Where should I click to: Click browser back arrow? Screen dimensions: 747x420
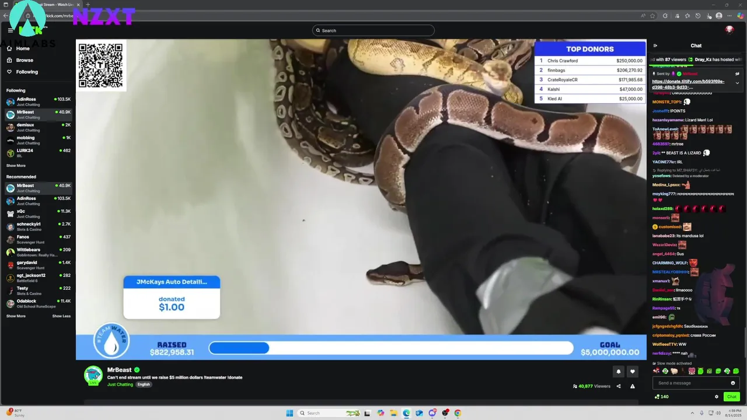(x=6, y=16)
